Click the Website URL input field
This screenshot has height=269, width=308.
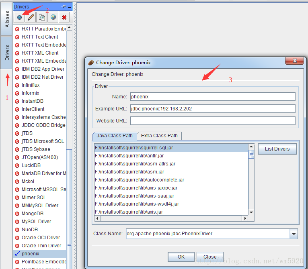213,121
